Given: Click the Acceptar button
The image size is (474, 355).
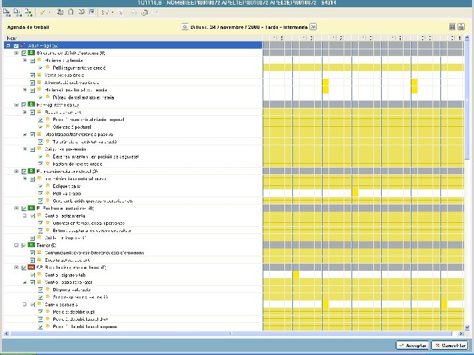Looking at the screenshot, I should pyautogui.click(x=412, y=345).
